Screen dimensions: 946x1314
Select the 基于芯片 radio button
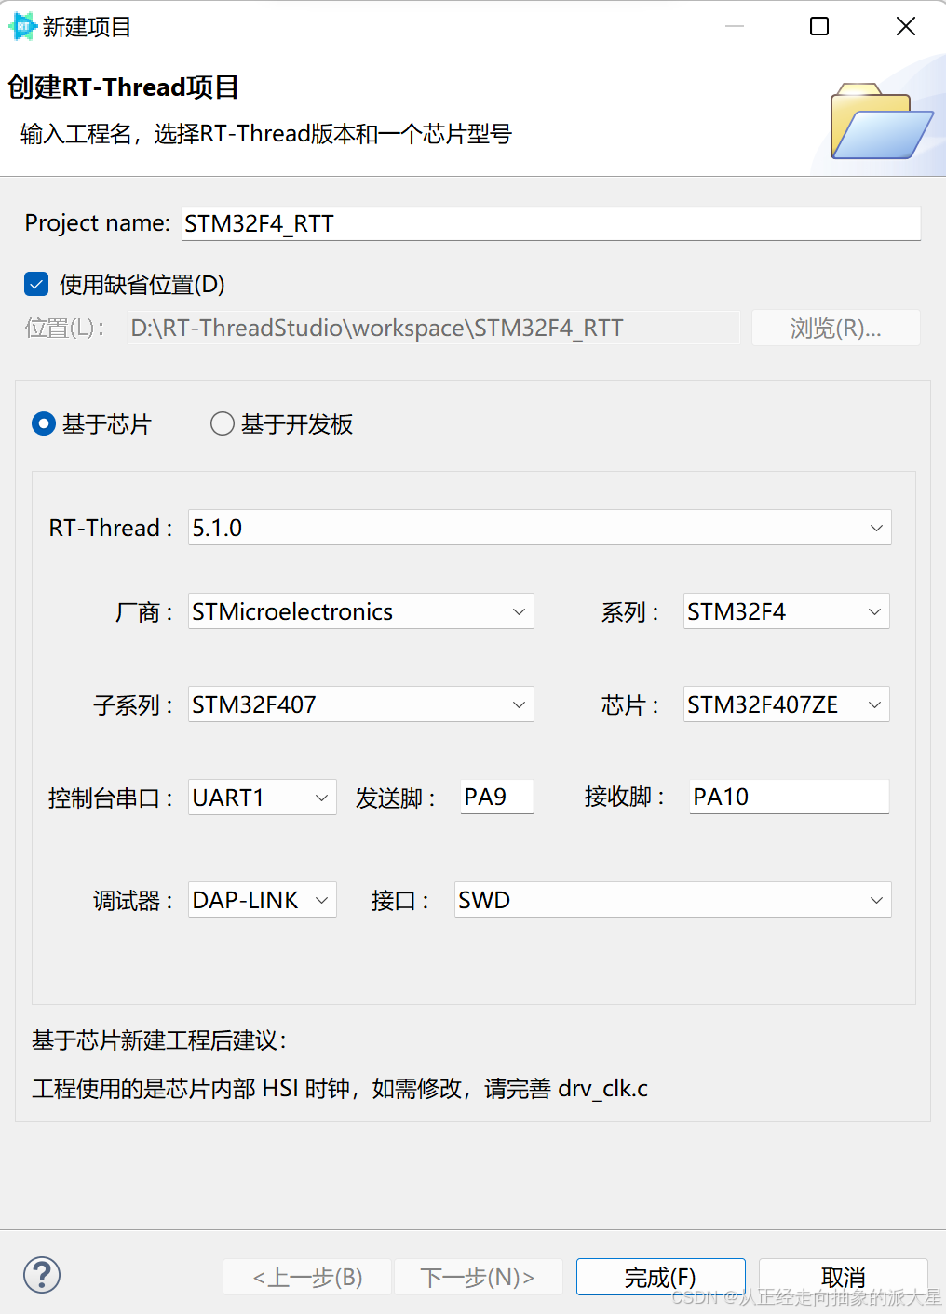point(43,423)
